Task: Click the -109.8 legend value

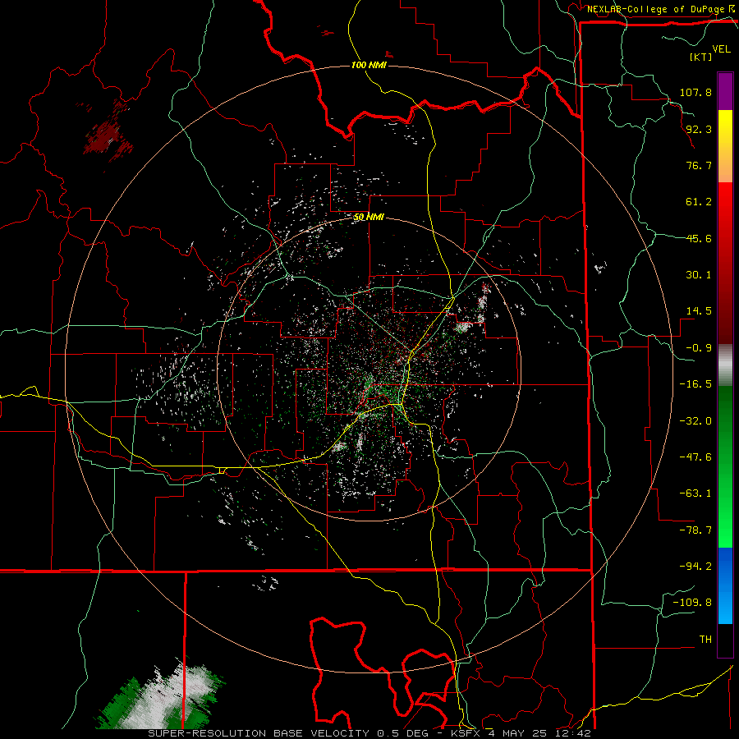Action: coord(692,603)
